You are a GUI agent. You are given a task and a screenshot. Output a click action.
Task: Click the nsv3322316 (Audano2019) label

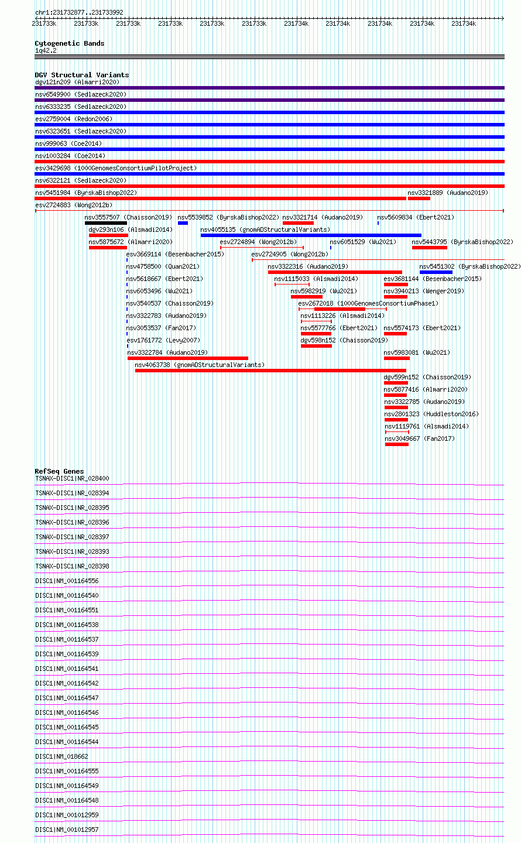pos(308,266)
